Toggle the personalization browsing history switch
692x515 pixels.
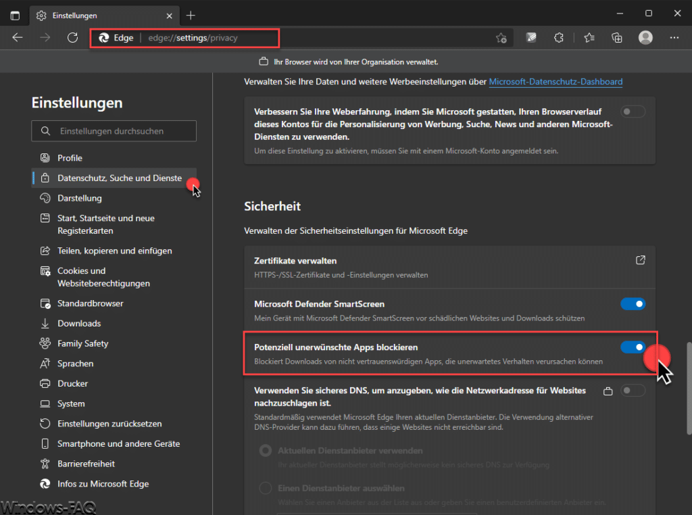(633, 112)
